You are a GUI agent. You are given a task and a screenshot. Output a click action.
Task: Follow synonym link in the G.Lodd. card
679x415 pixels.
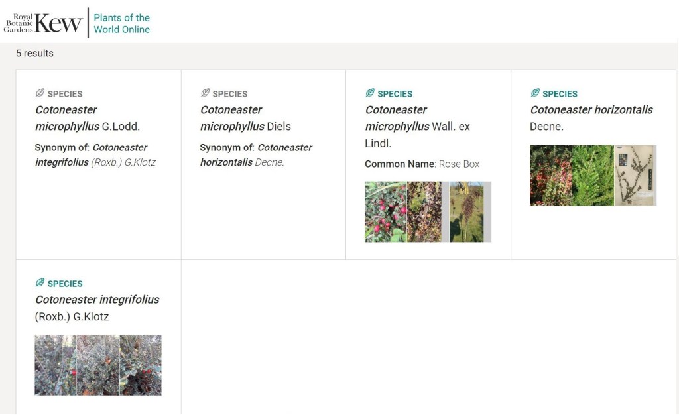tap(95, 154)
